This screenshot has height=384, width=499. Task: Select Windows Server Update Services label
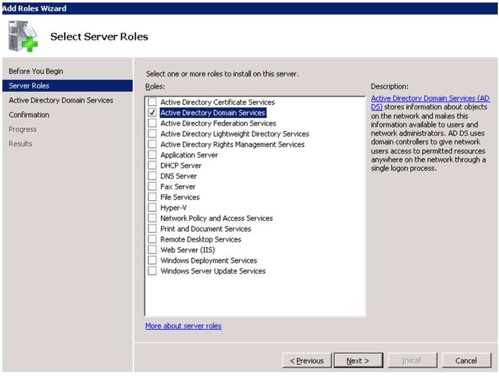pyautogui.click(x=213, y=271)
